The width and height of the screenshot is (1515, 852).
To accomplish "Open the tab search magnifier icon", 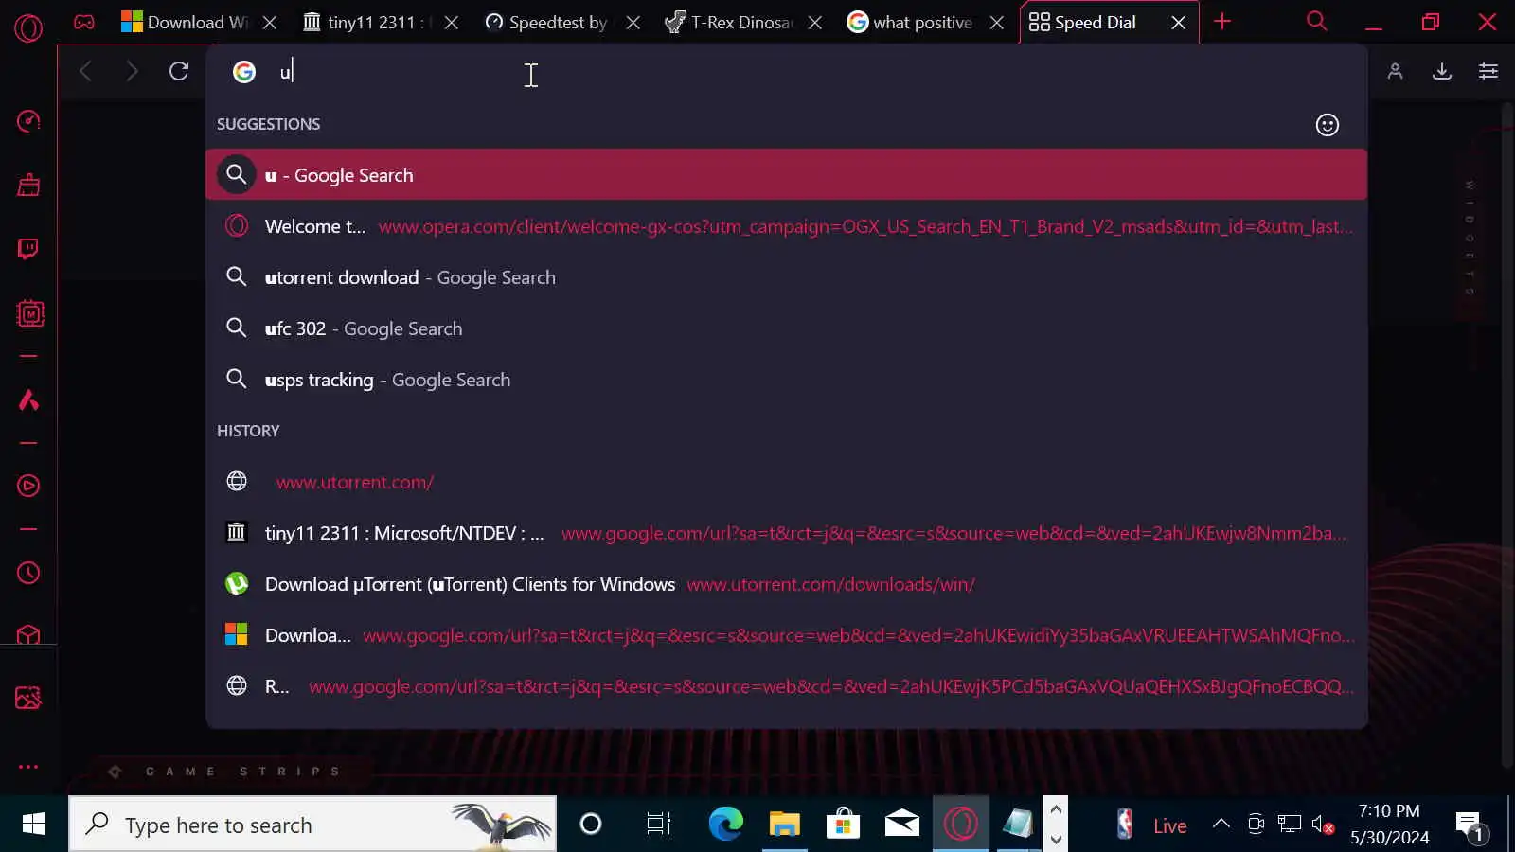I will pyautogui.click(x=1316, y=21).
